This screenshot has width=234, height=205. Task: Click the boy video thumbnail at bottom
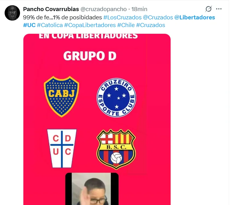[x=92, y=189]
